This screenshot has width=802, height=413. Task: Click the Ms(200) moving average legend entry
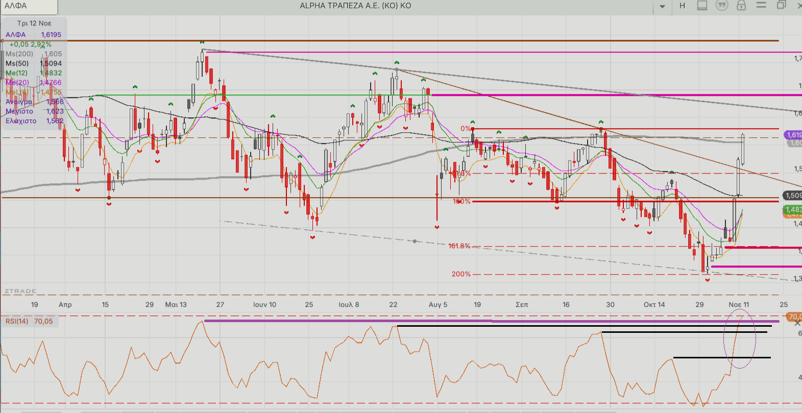19,54
